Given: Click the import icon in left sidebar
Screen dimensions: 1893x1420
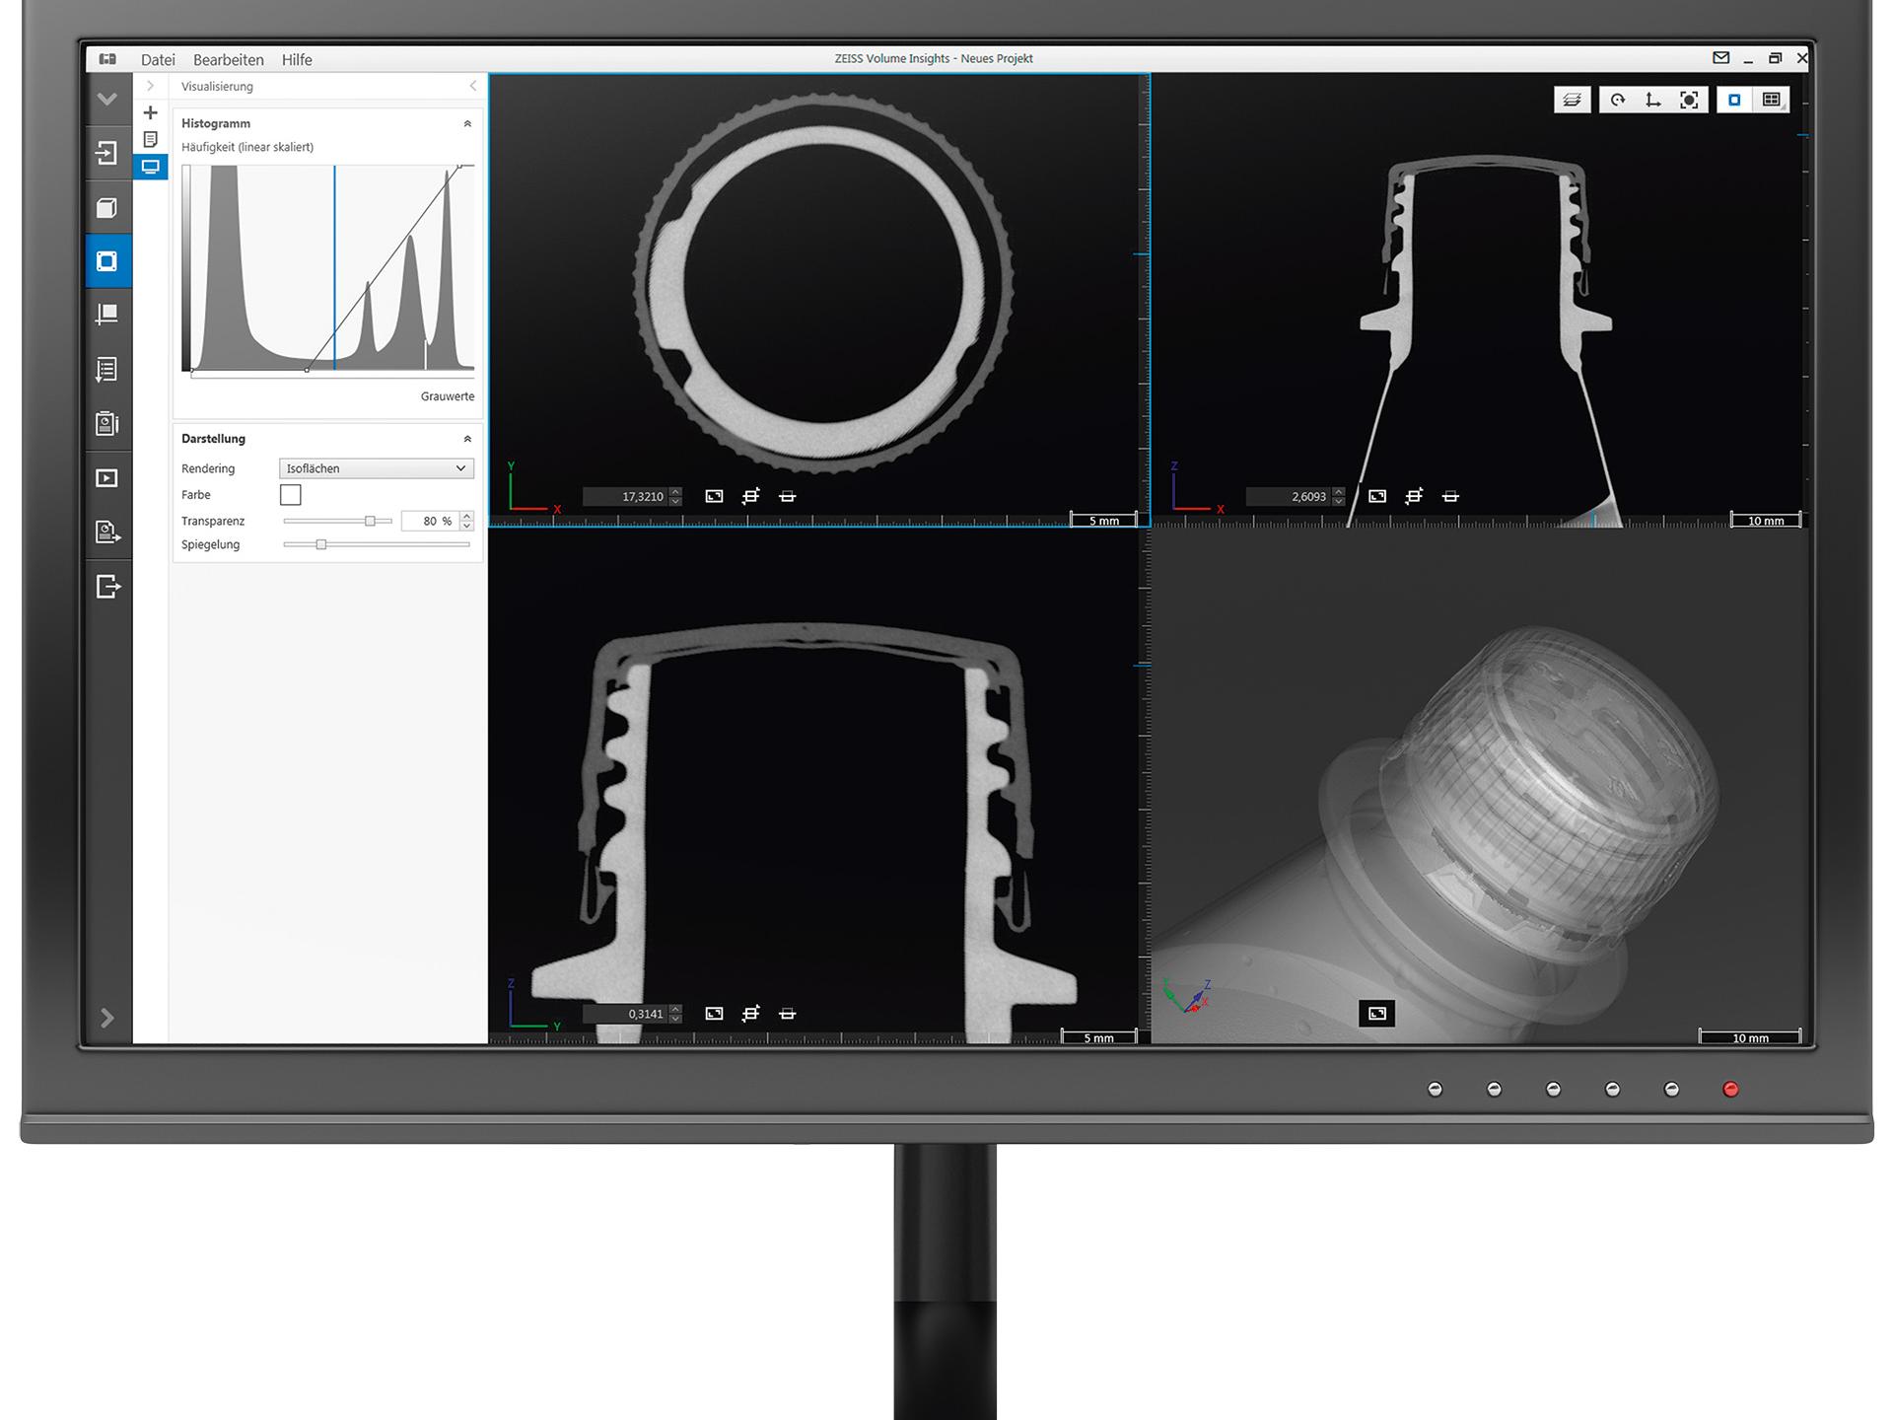Looking at the screenshot, I should (106, 153).
